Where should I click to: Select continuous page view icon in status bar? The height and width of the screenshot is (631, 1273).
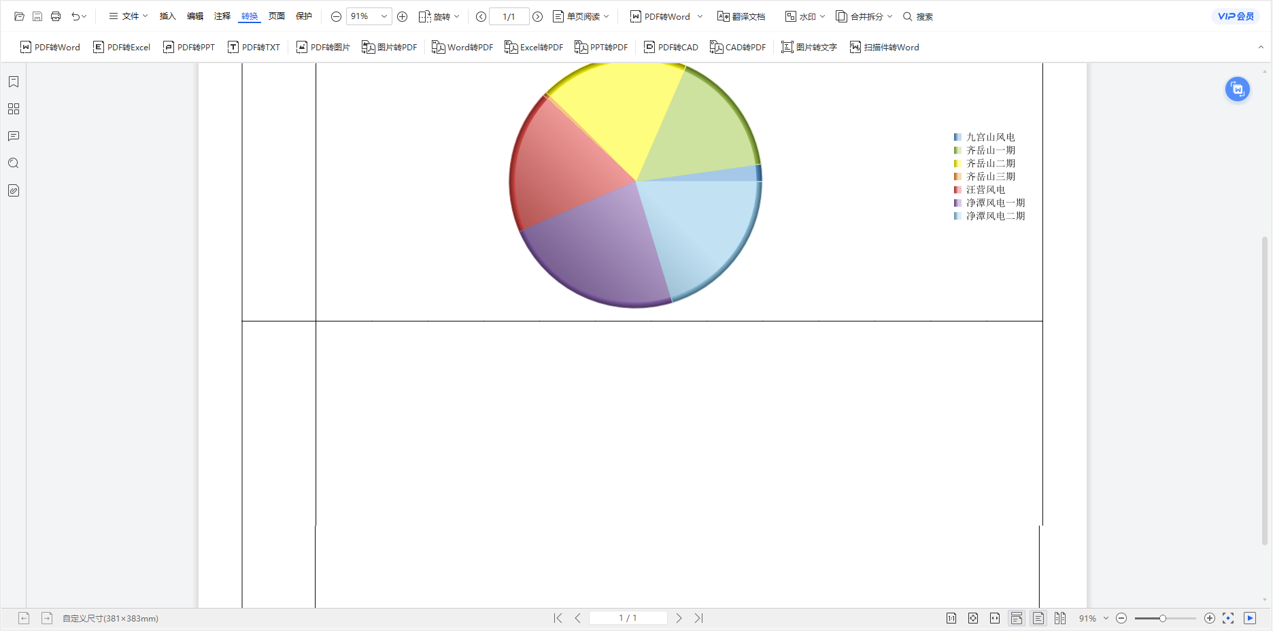pyautogui.click(x=1017, y=618)
